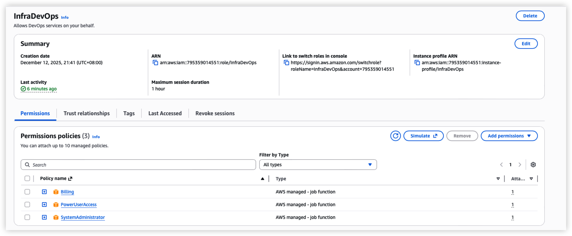The image size is (572, 236).
Task: Click the Delete role button
Action: (530, 16)
